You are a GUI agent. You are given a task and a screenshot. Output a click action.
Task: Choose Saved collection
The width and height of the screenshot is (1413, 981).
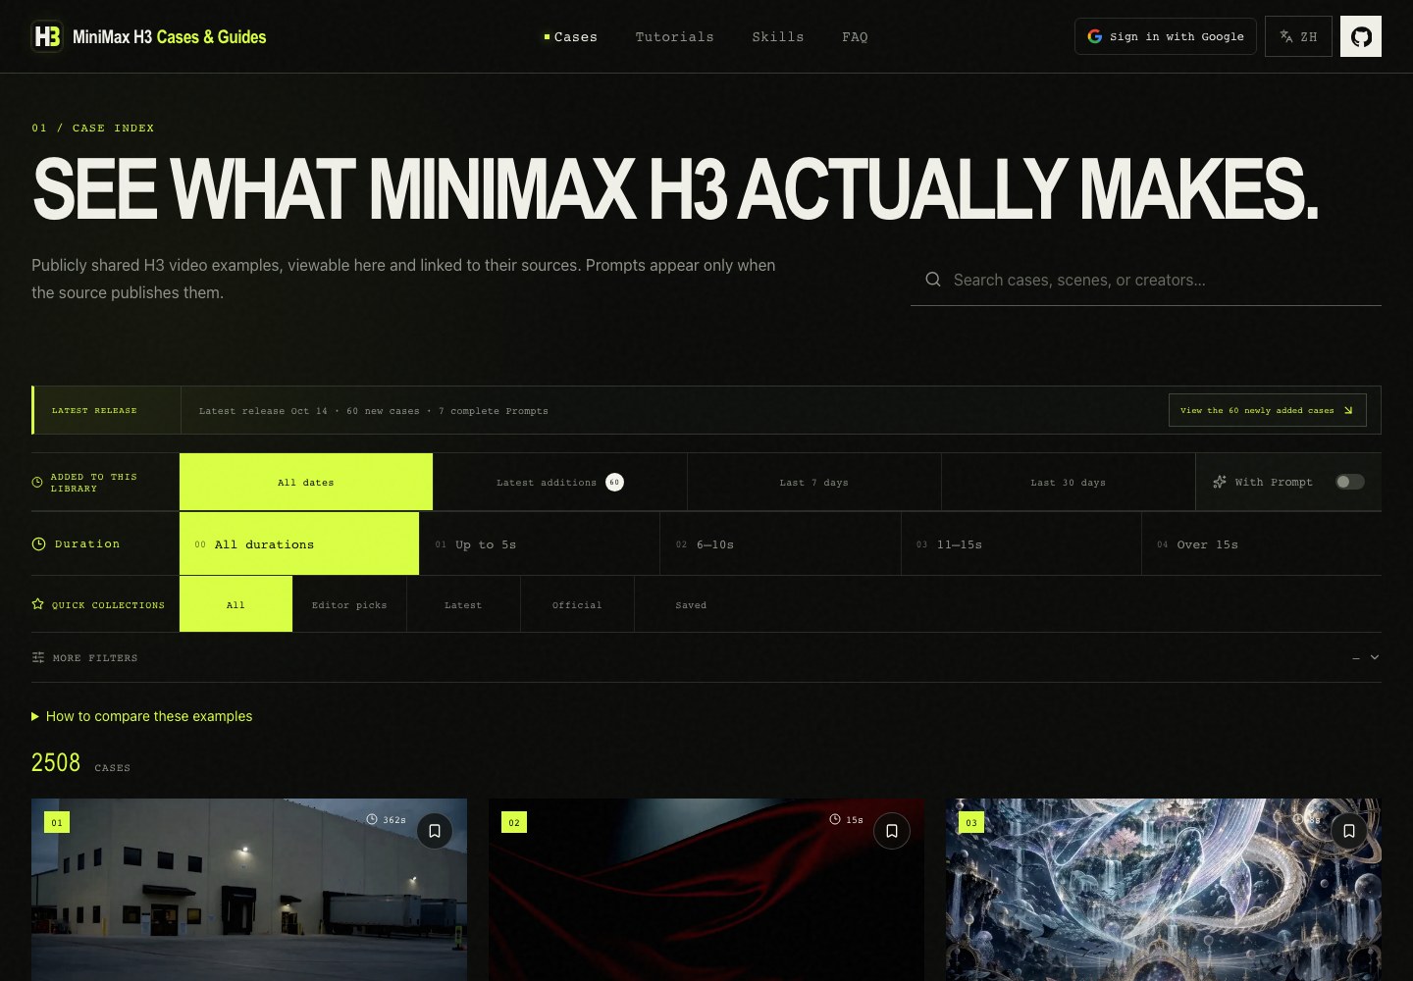click(691, 604)
